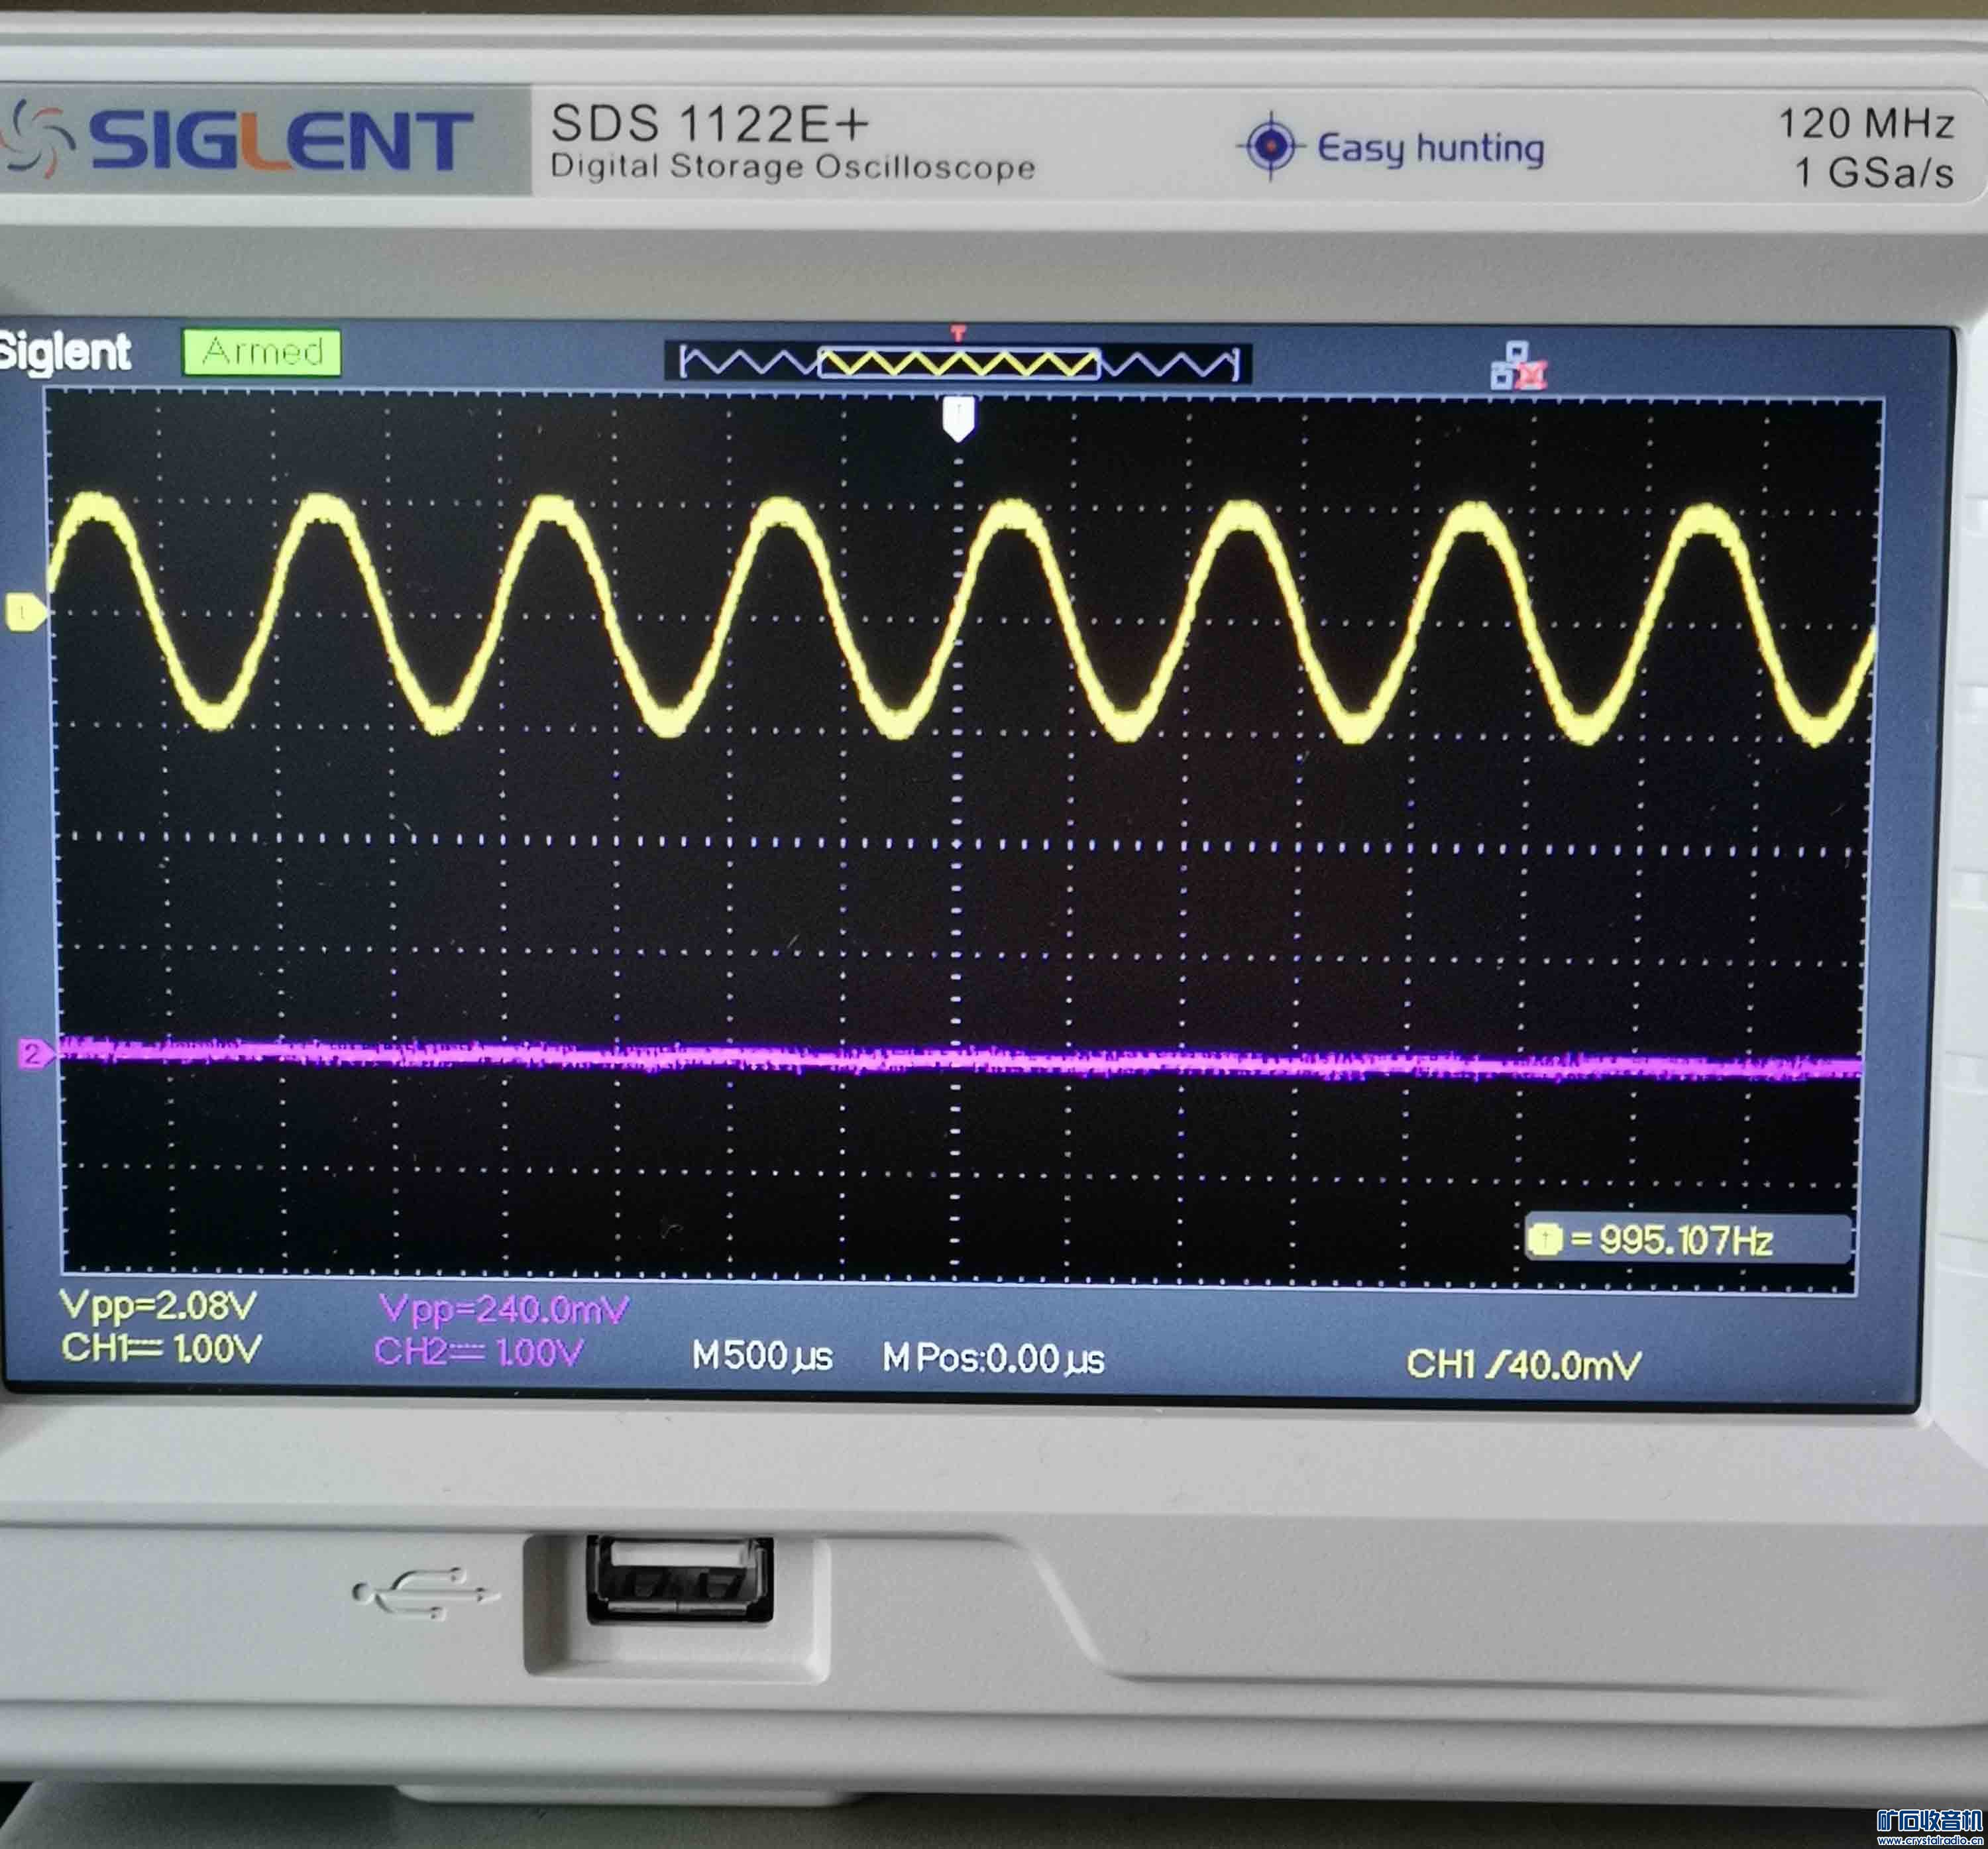The width and height of the screenshot is (1988, 1849).
Task: Click the waveform memory overview bar
Action: (958, 362)
